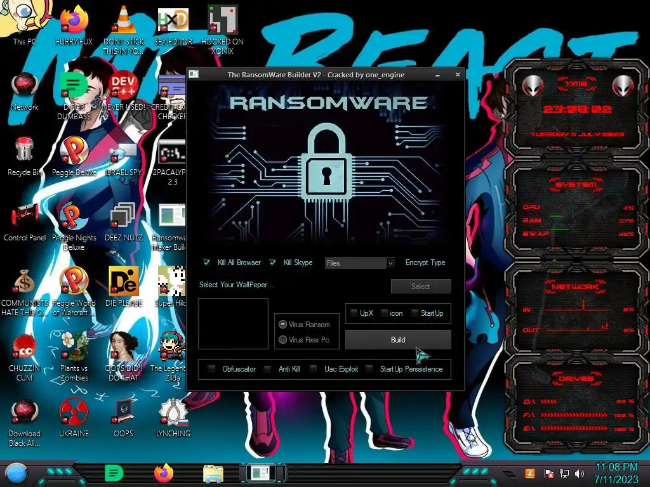Open the Start orb on taskbar
This screenshot has height=487, width=650.
coord(16,473)
